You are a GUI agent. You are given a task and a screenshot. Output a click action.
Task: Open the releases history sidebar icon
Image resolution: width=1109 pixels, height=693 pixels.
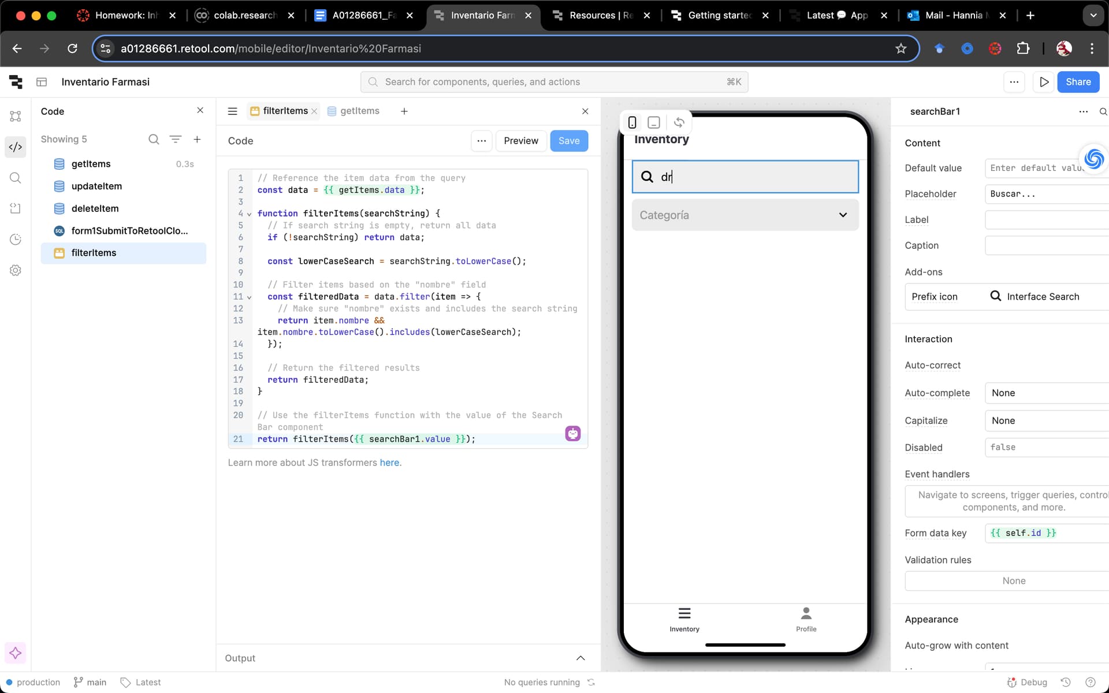point(16,239)
